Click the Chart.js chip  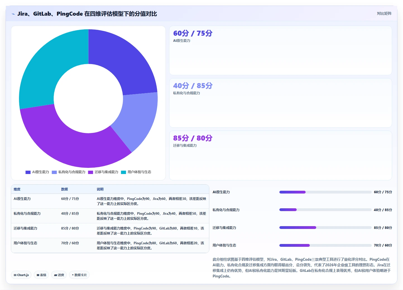(21, 275)
